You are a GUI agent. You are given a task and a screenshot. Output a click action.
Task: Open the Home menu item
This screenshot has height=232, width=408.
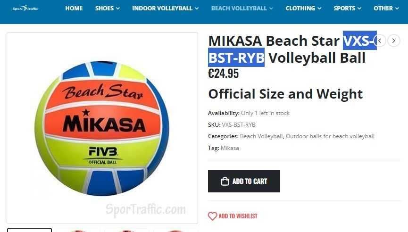(x=74, y=8)
